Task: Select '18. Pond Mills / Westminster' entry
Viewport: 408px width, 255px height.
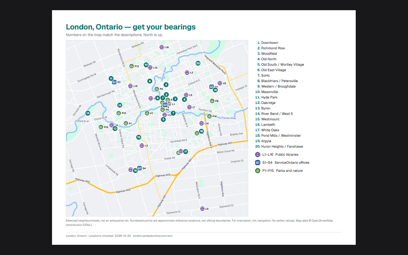Action: [278, 136]
